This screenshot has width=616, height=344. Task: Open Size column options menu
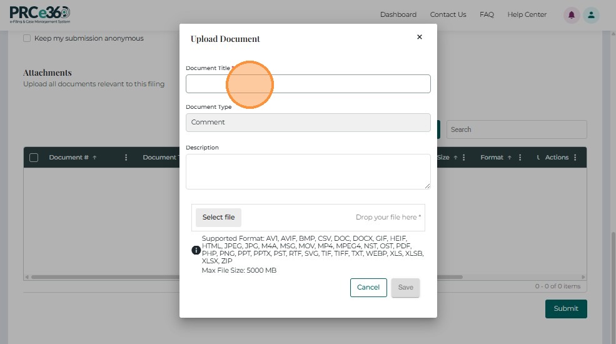point(463,158)
